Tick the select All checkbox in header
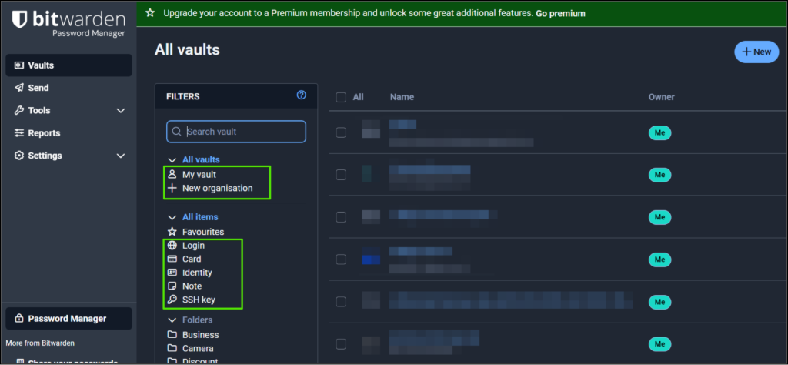The image size is (788, 365). (341, 97)
